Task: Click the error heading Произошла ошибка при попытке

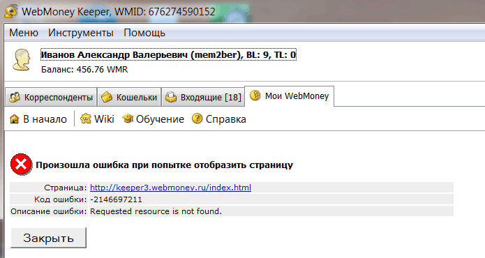Action: pyautogui.click(x=164, y=165)
